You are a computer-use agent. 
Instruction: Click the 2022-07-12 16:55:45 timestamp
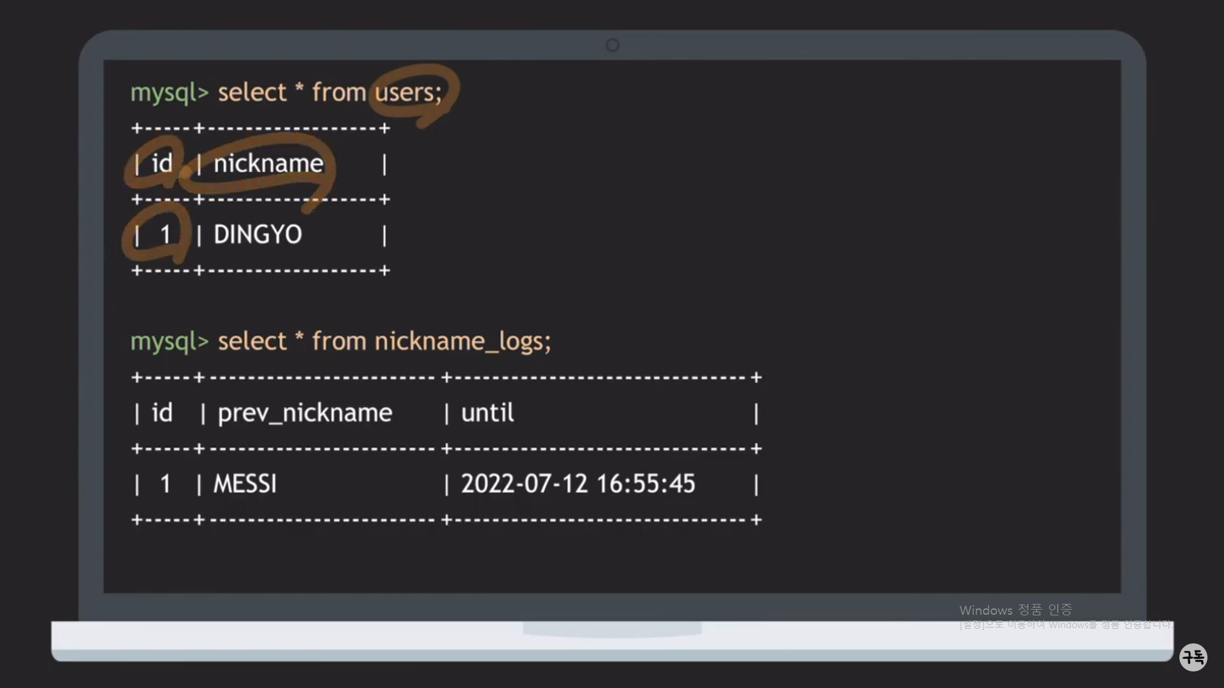578,484
